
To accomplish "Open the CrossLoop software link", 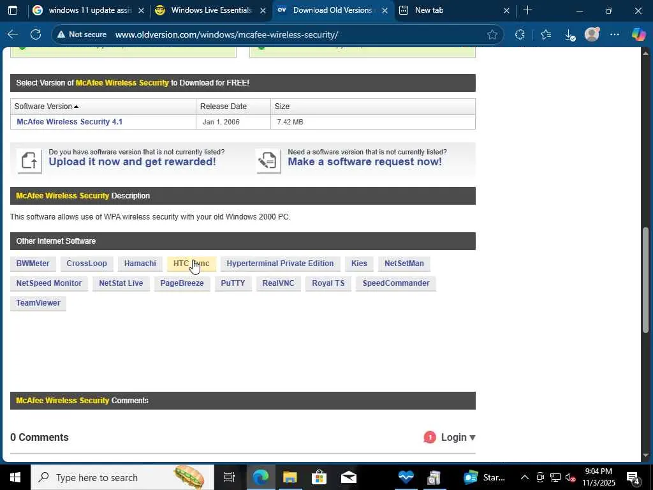I will (87, 264).
